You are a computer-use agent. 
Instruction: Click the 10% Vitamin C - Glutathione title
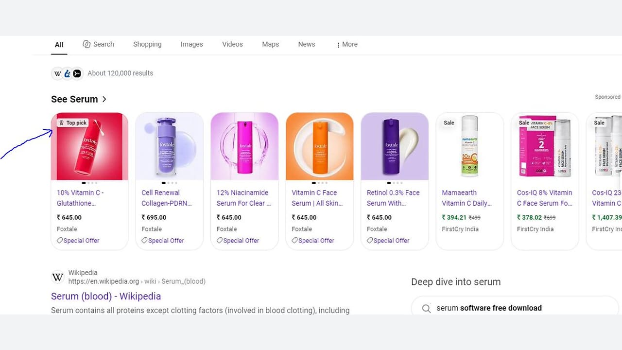pyautogui.click(x=80, y=198)
